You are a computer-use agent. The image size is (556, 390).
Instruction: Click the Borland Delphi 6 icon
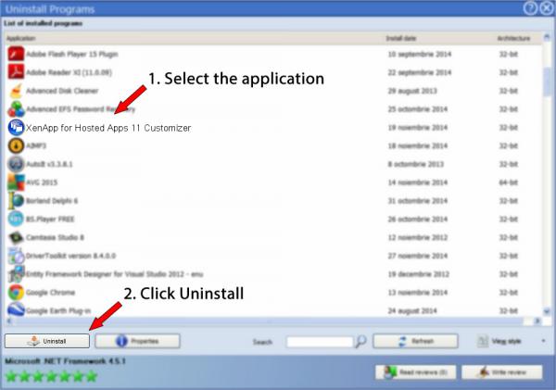(x=16, y=201)
